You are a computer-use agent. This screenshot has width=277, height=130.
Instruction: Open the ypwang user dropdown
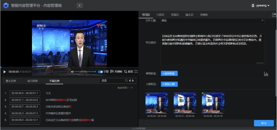tap(260, 5)
